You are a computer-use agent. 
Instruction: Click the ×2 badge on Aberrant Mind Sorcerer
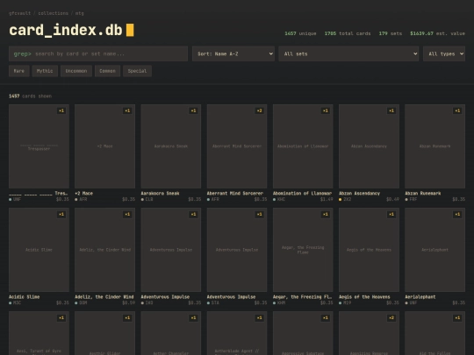click(259, 110)
